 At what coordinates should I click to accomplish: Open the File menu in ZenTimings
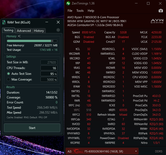pyautogui.click(x=70, y=11)
